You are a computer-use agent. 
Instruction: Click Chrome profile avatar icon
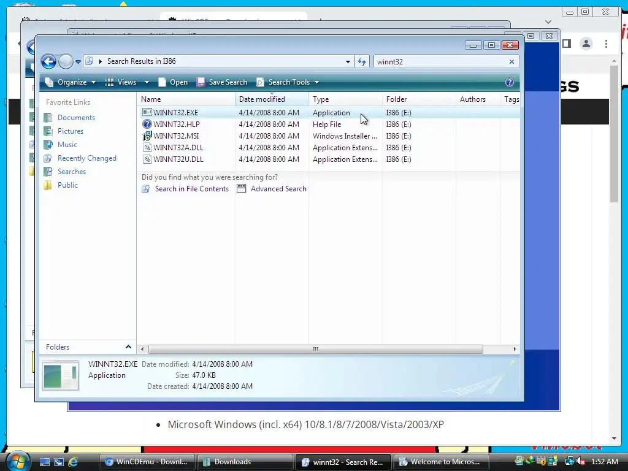tap(586, 44)
